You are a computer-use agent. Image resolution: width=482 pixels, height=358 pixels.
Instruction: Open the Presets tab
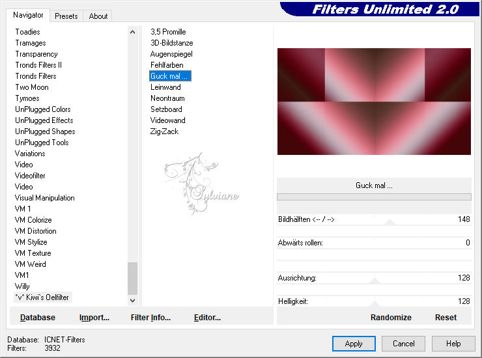[66, 16]
